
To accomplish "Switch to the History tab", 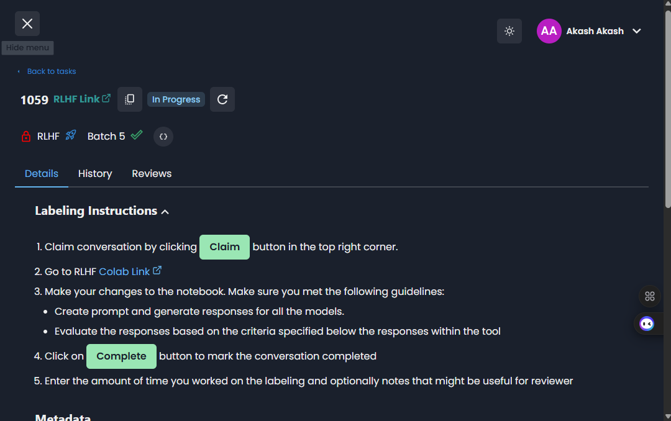I will (95, 174).
